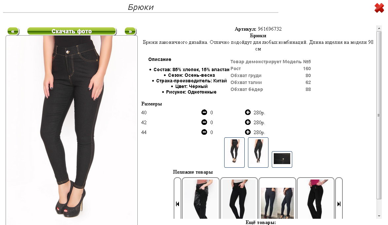Click the Скачать фото button
This screenshot has height=225, width=388.
[72, 31]
